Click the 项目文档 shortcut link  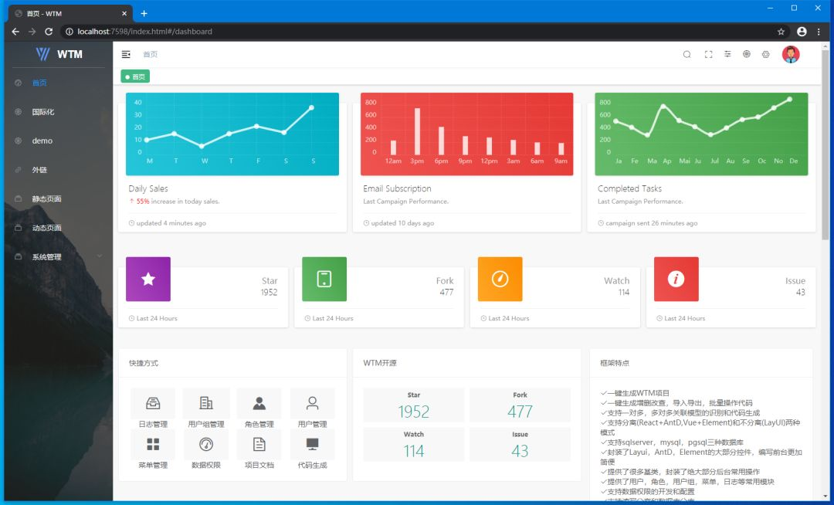[x=259, y=465]
